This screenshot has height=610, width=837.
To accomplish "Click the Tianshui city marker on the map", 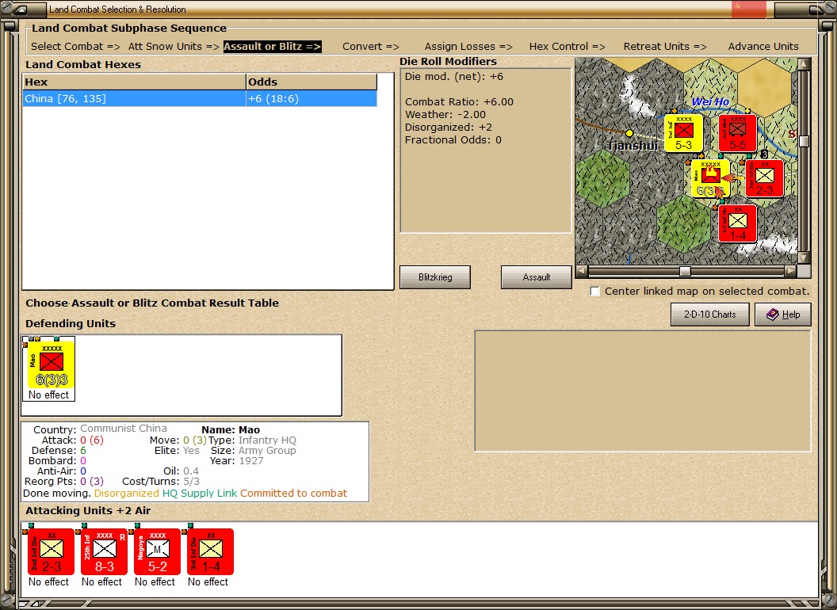I will coord(629,133).
